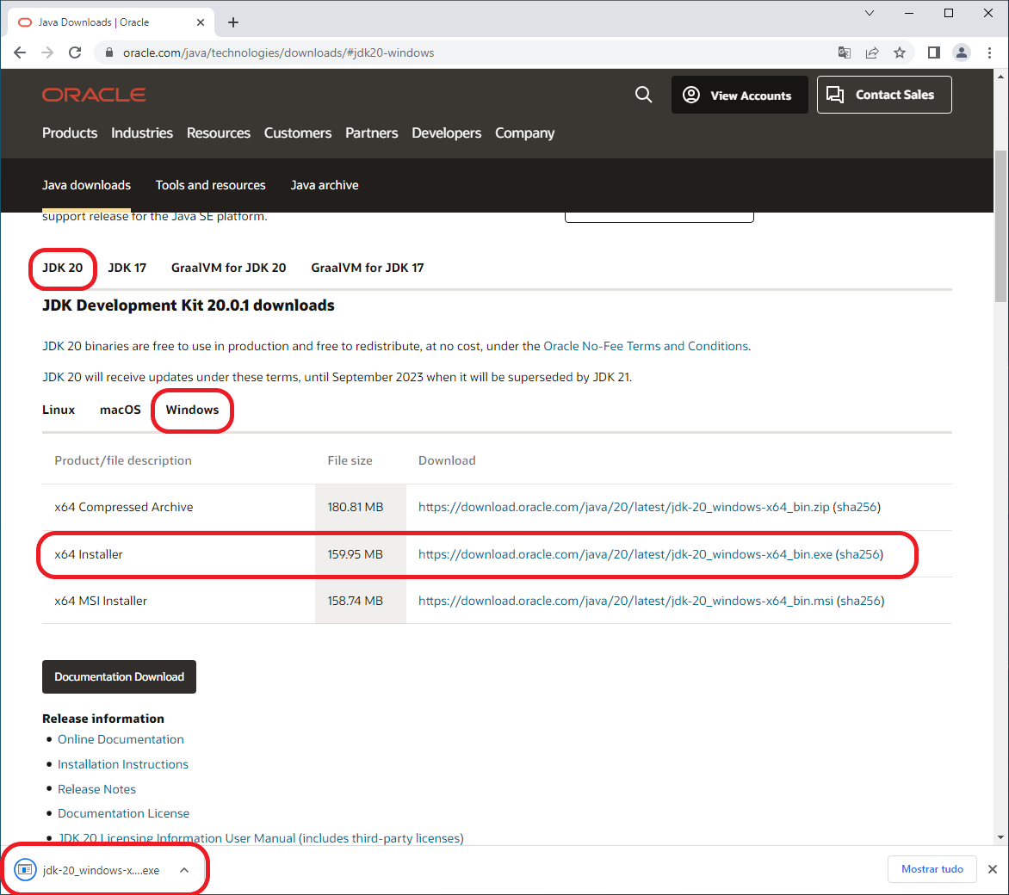Screen dimensions: 1009x895
Task: Click the share page icon
Action: 872,52
